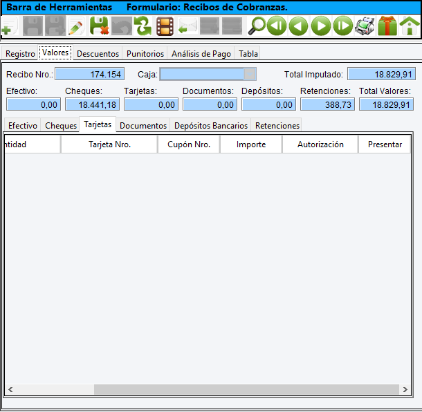422x412 pixels.
Task: Click the printer icon
Action: [x=365, y=27]
